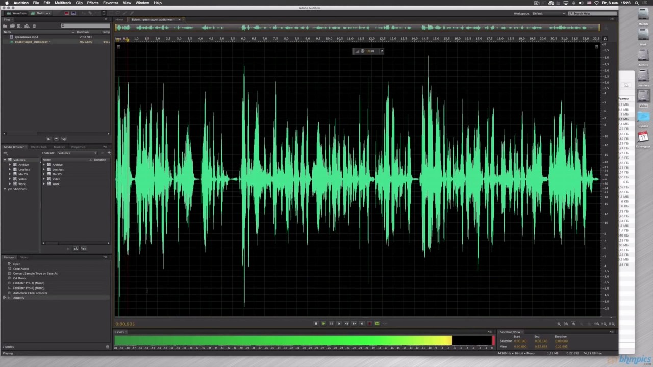Toggle auto-play in Media Browser preview

(x=83, y=249)
